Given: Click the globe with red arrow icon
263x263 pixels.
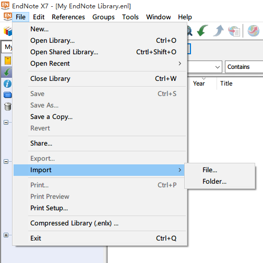Looking at the screenshot, I should pos(254,31).
